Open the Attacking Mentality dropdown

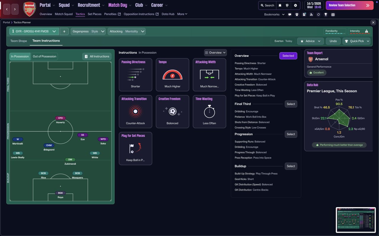[126, 31]
